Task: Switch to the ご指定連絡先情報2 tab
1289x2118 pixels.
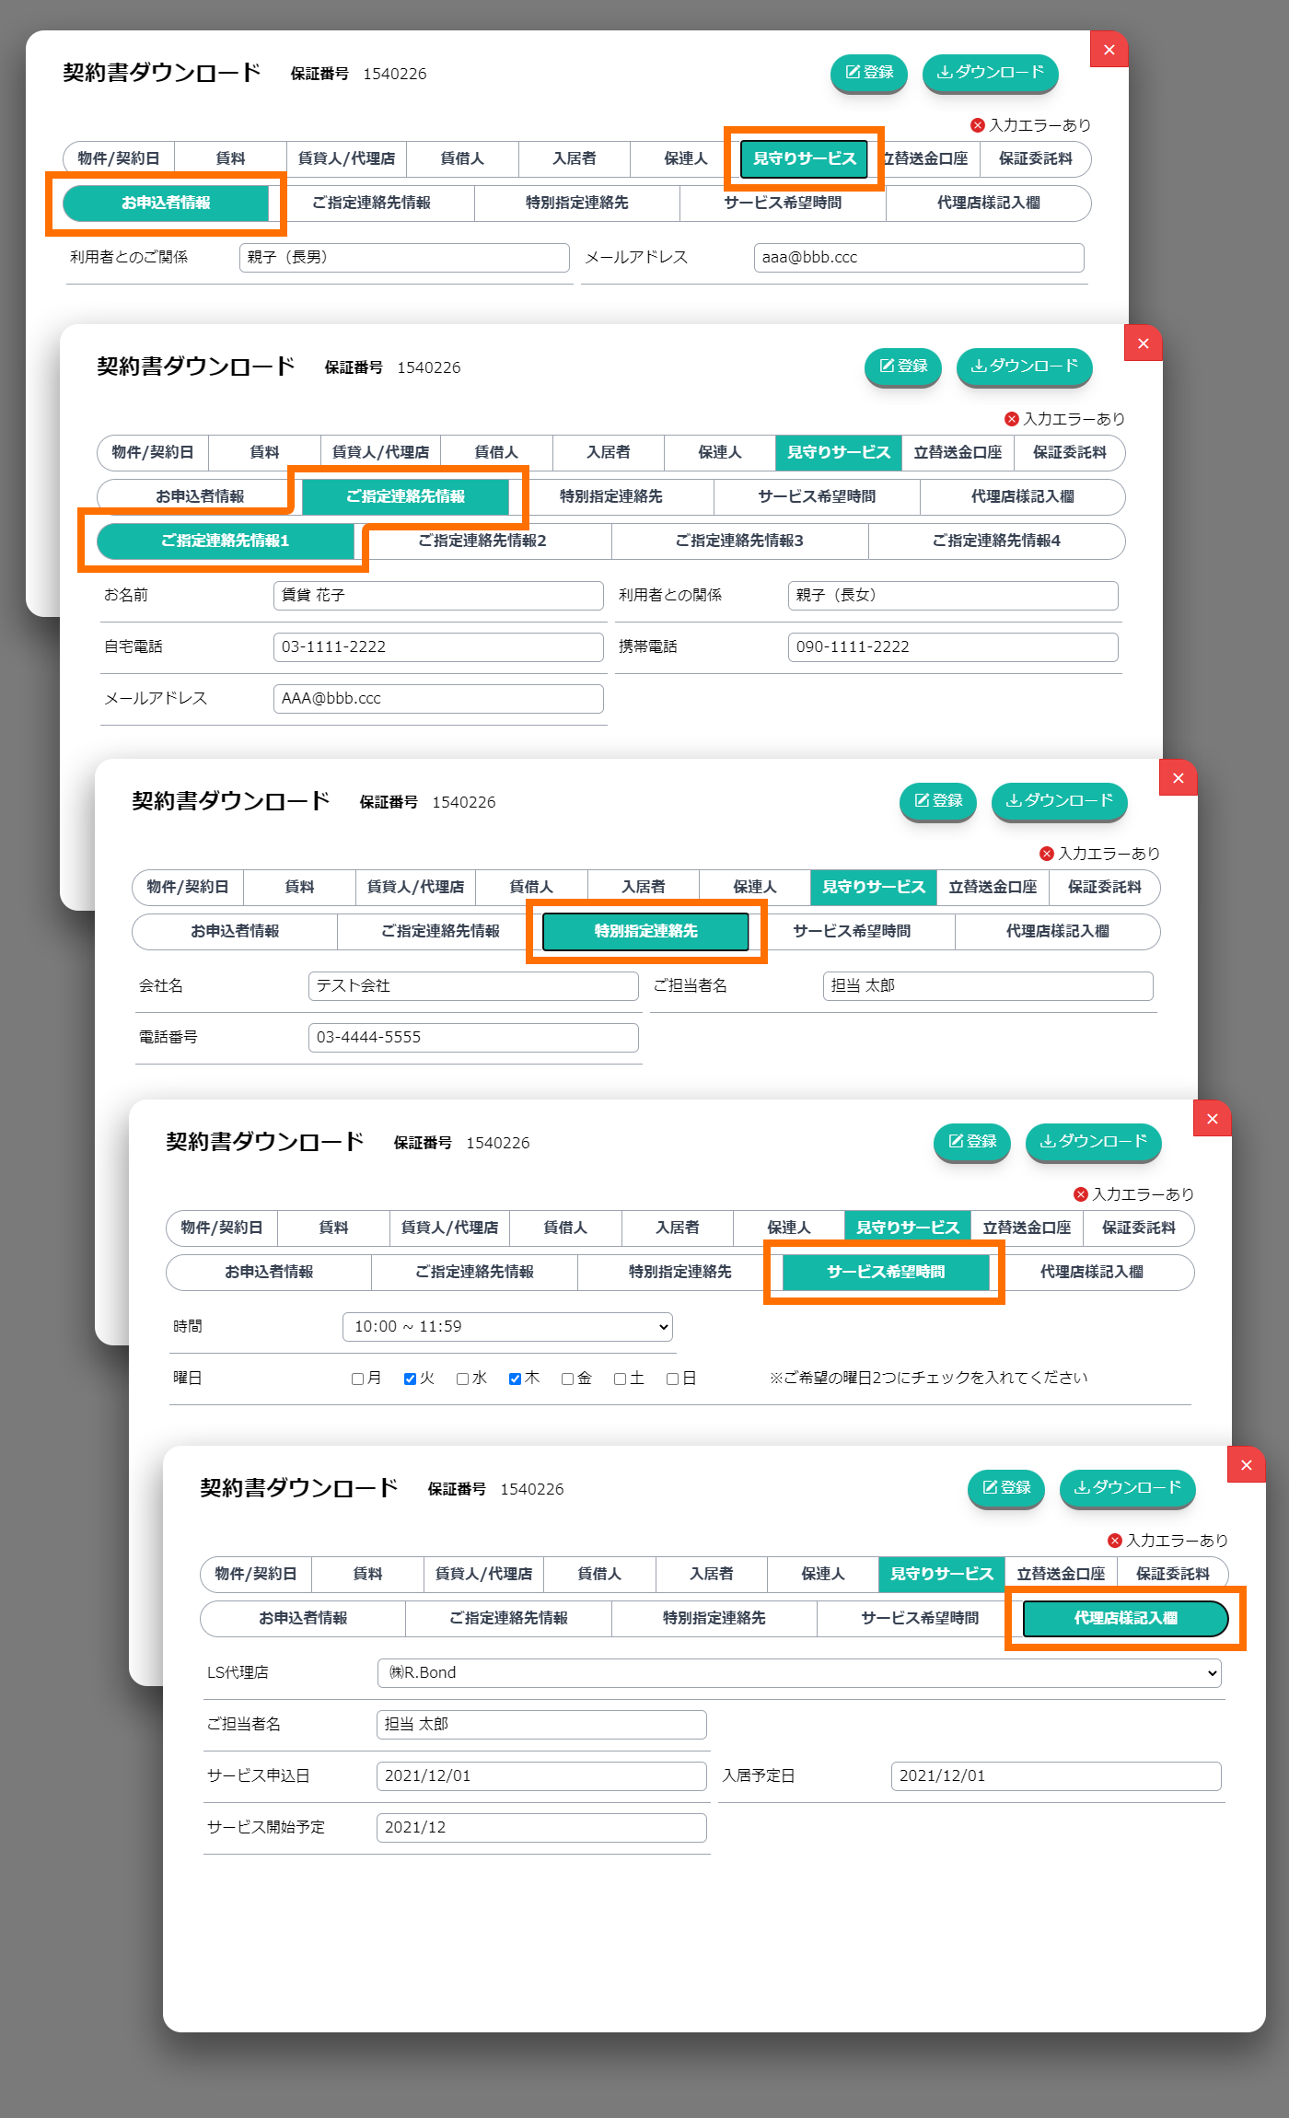Action: click(x=482, y=541)
